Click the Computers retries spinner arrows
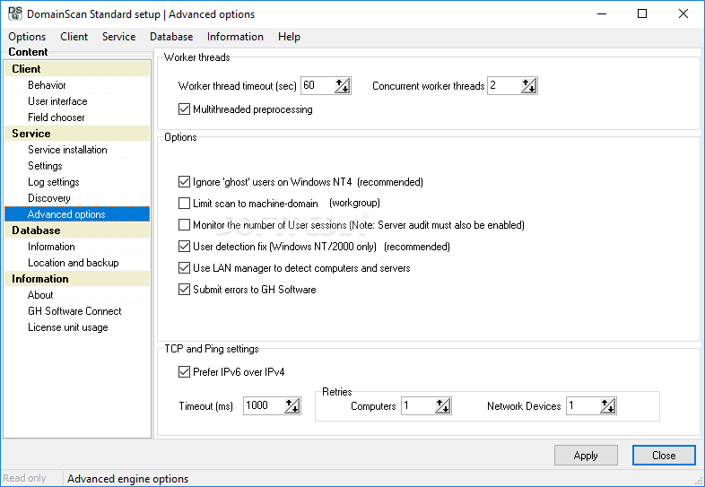Viewport: 705px width, 487px height. 443,405
